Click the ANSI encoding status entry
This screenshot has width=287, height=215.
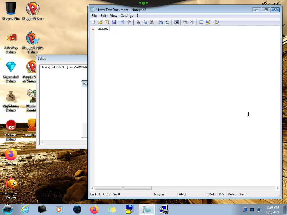click(182, 194)
